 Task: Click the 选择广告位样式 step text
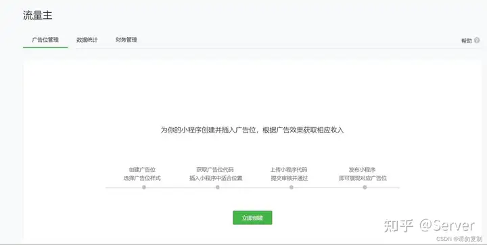(x=142, y=178)
